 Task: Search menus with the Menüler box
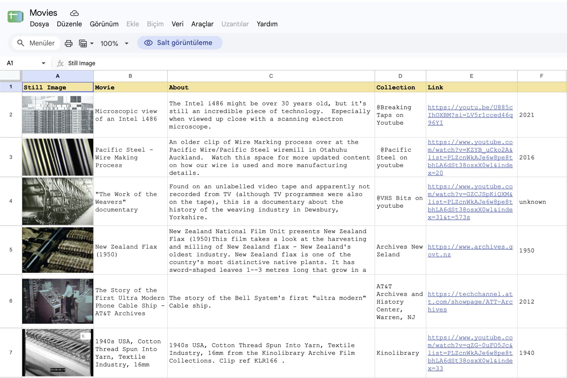[x=36, y=43]
